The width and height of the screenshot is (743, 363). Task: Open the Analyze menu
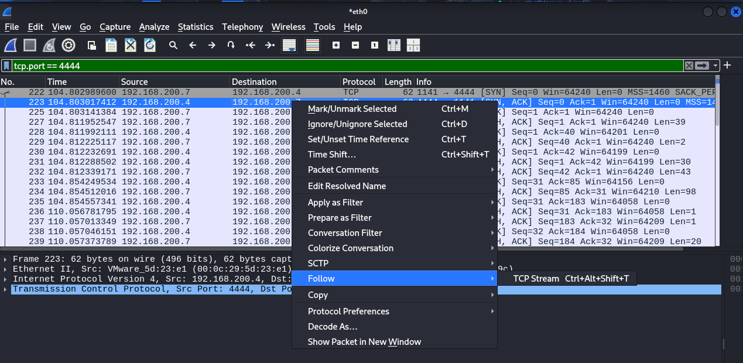(x=154, y=27)
